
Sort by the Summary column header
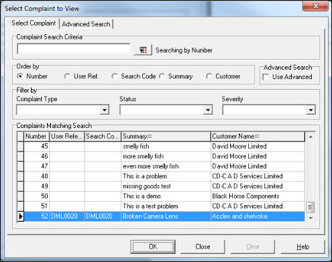coord(166,137)
